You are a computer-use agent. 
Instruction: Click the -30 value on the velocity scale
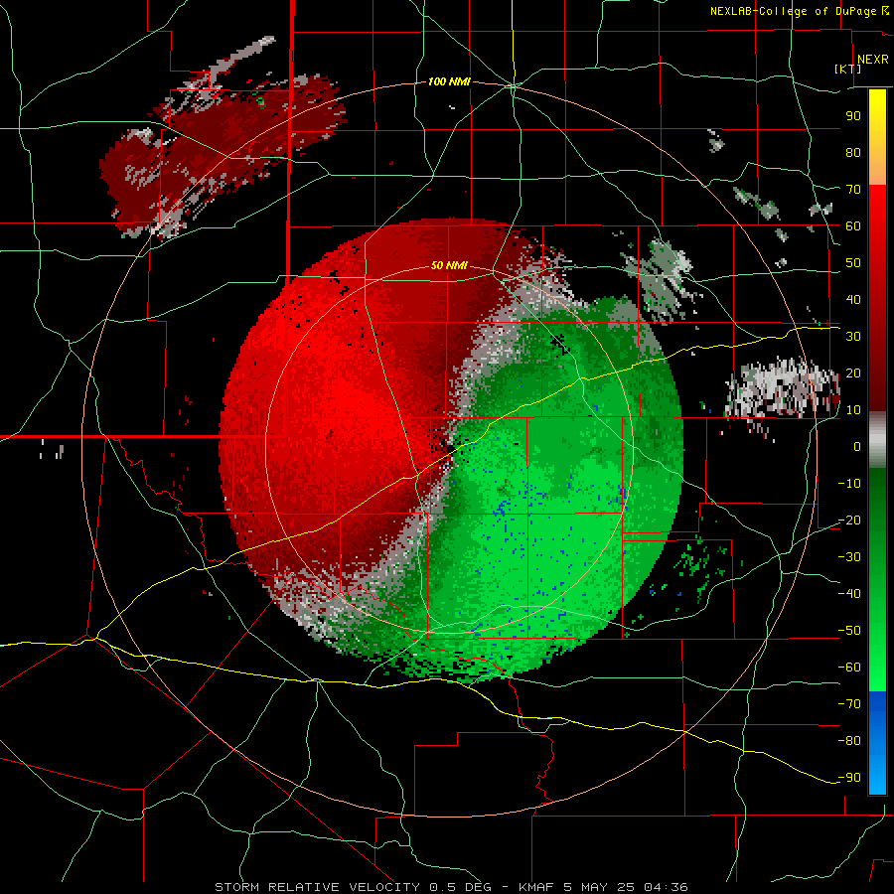(x=849, y=557)
